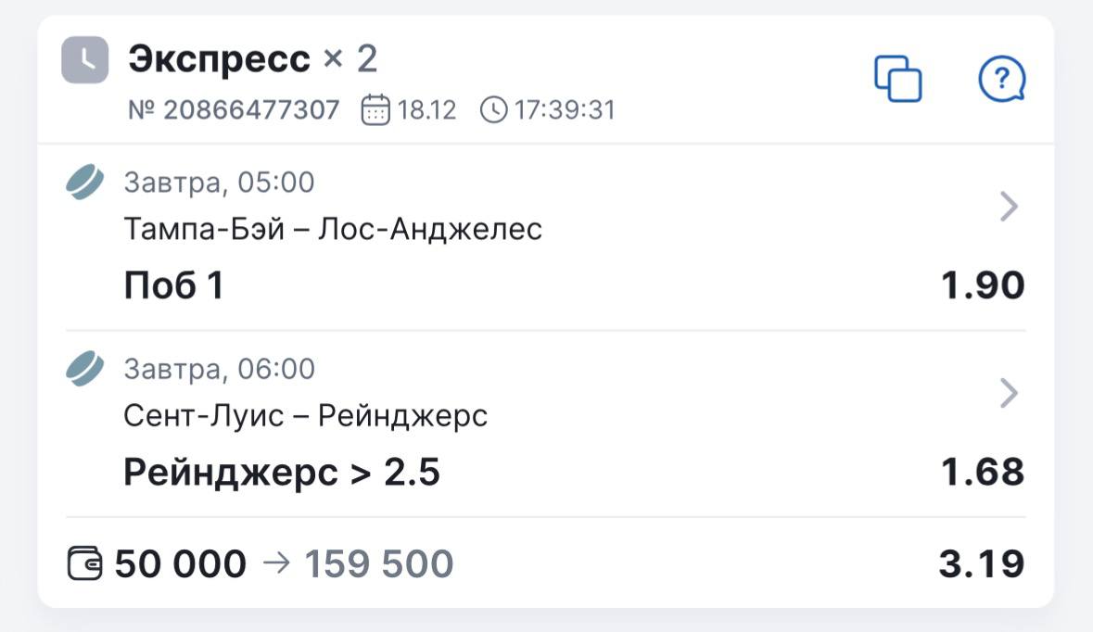Click the potential payout 159 500

point(379,563)
